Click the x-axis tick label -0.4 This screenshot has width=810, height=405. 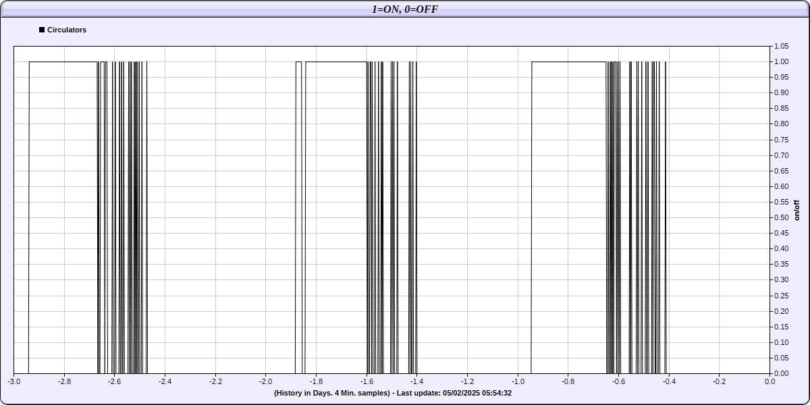pyautogui.click(x=669, y=381)
